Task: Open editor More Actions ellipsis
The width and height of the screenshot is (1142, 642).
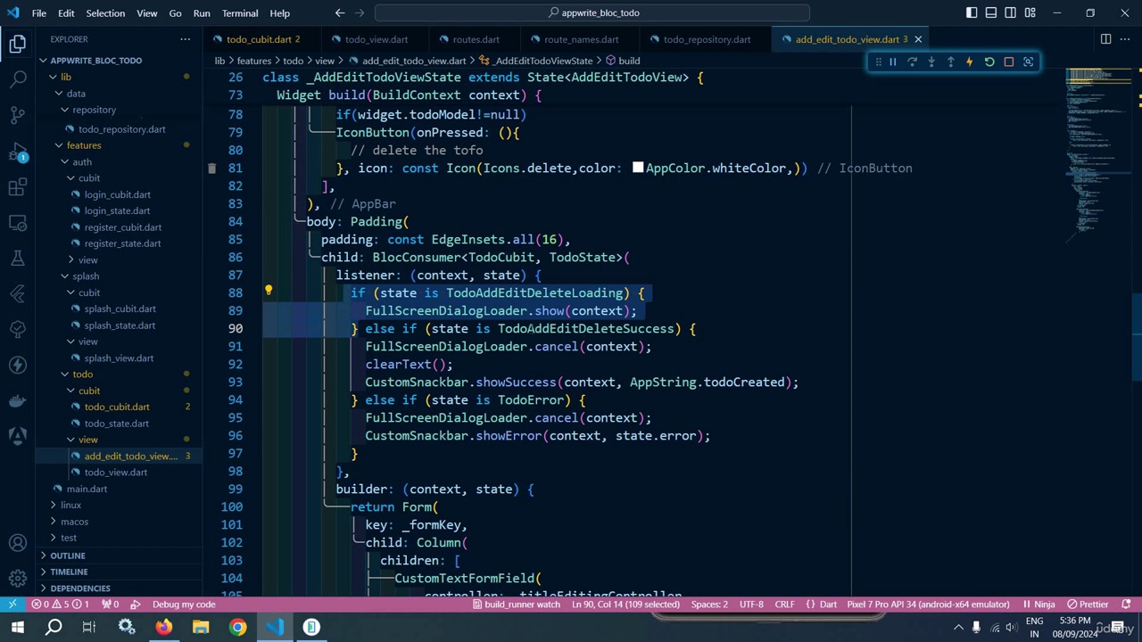Action: click(x=1126, y=39)
